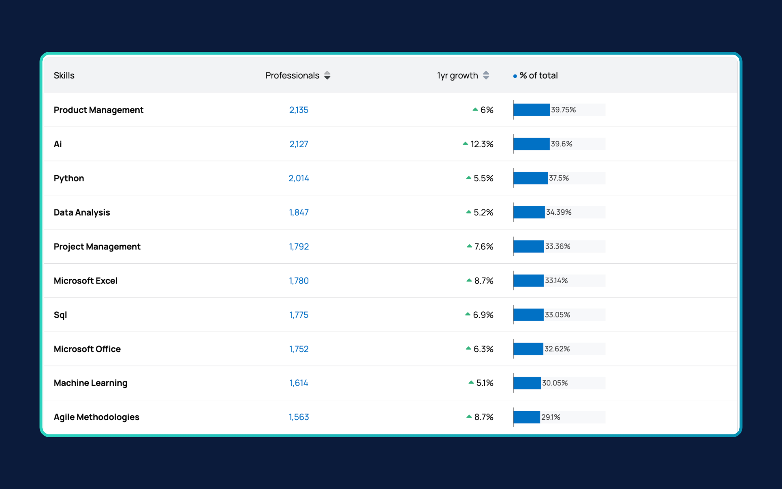Click the Skills column header
Image resolution: width=782 pixels, height=489 pixels.
(x=64, y=75)
